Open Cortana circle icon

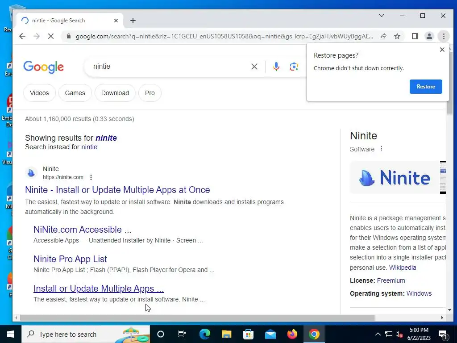(x=161, y=334)
